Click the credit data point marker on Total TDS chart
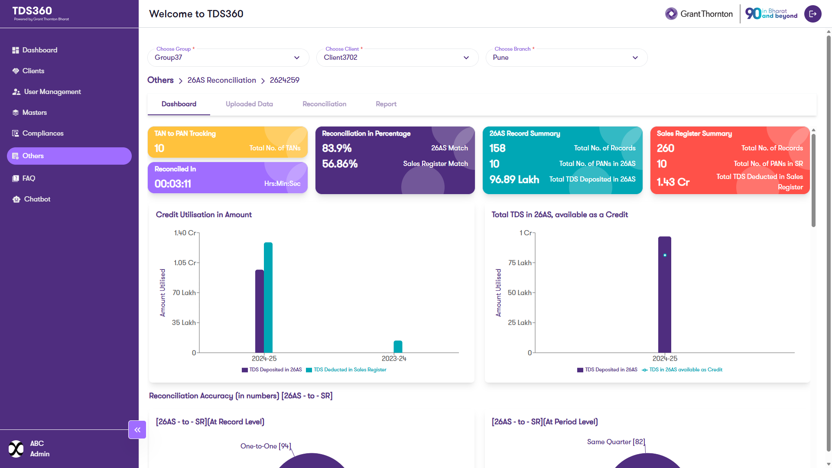 [665, 255]
